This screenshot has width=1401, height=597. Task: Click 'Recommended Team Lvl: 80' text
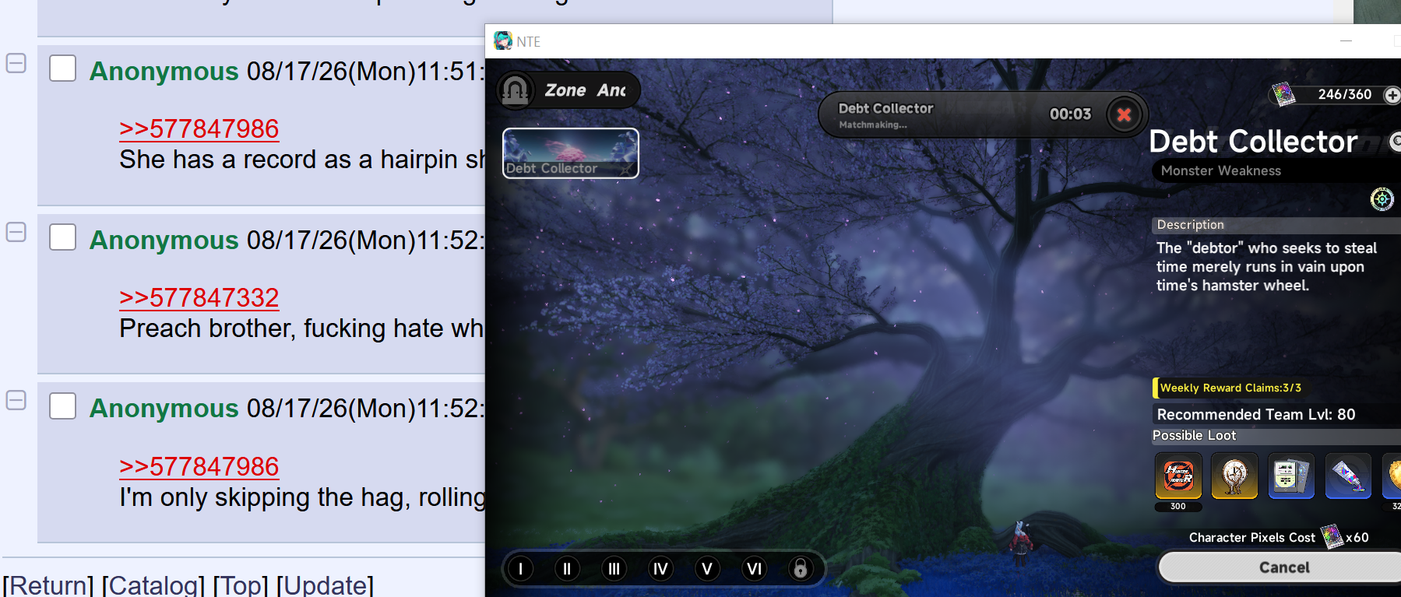click(x=1255, y=414)
